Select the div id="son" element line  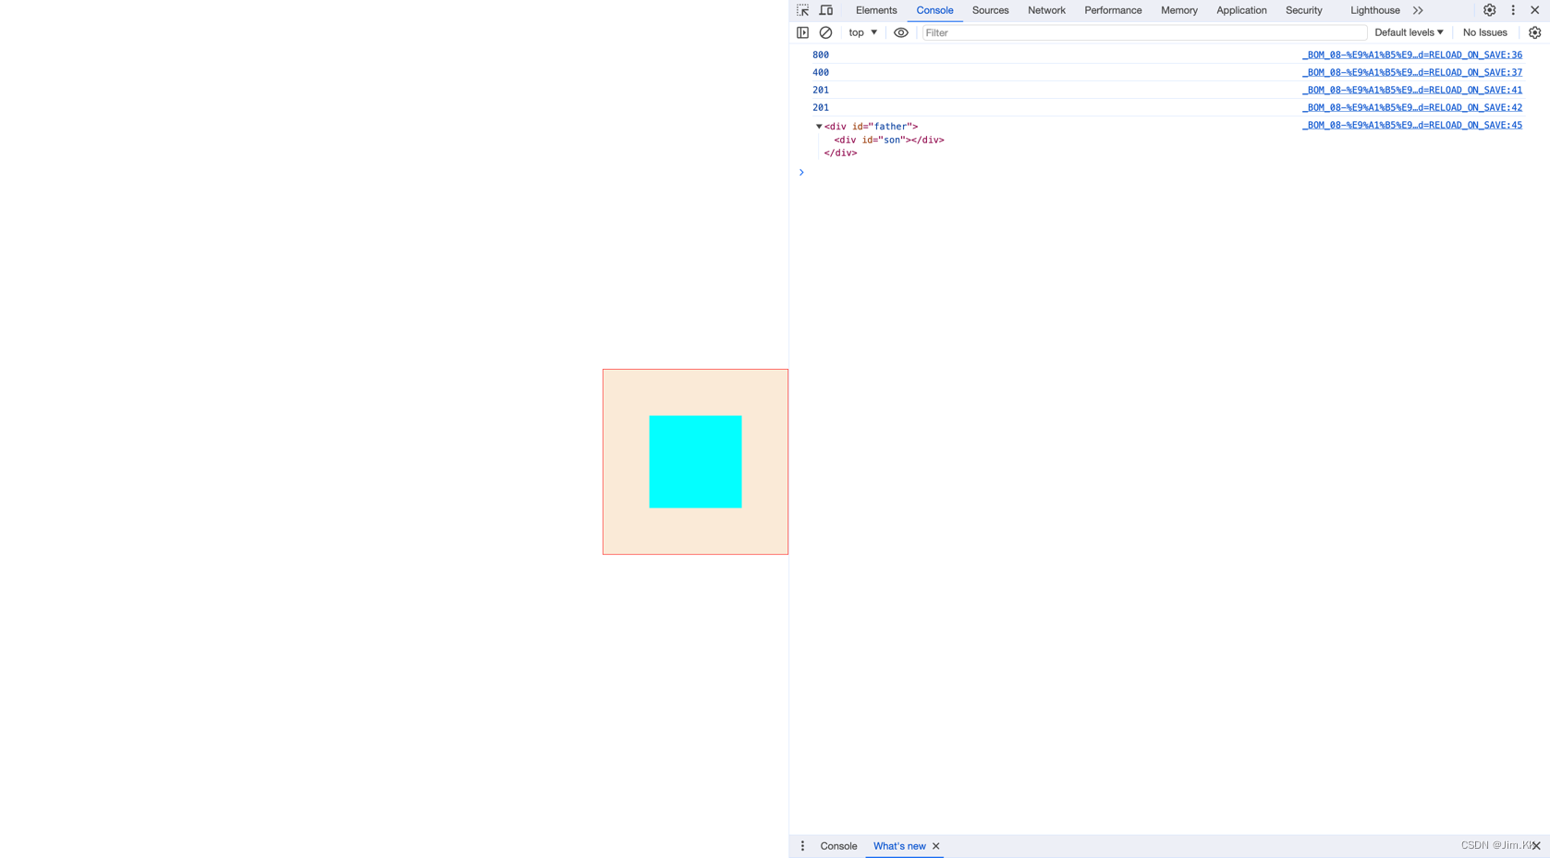pos(889,140)
